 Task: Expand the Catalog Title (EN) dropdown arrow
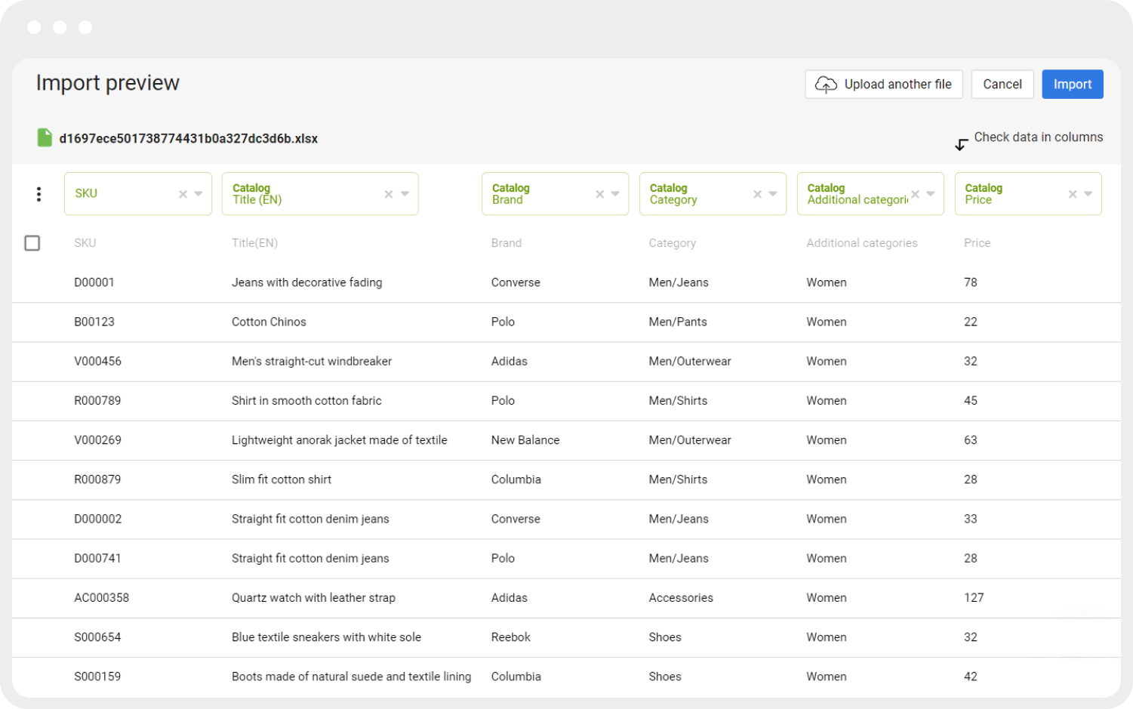(405, 194)
